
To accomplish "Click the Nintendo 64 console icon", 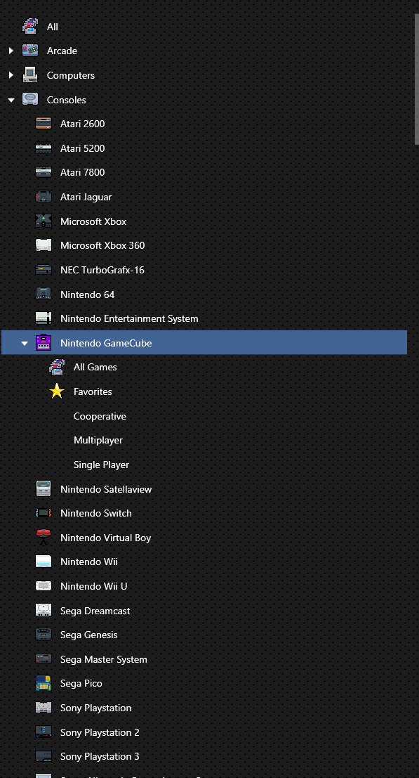I will tap(44, 294).
